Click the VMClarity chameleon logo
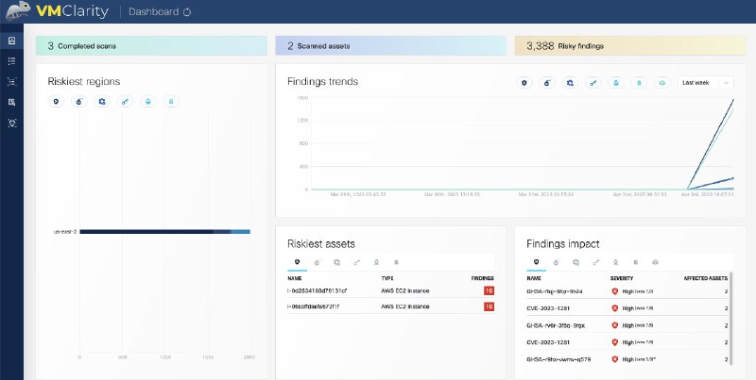Screen dimensions: 756x380 pos(19,11)
